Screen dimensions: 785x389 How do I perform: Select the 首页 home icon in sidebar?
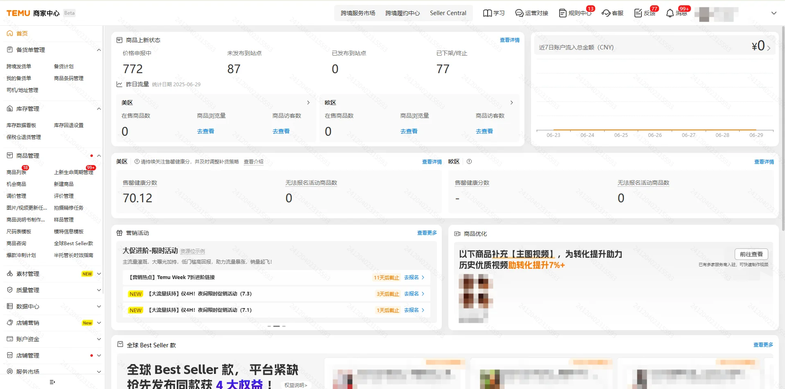point(9,33)
